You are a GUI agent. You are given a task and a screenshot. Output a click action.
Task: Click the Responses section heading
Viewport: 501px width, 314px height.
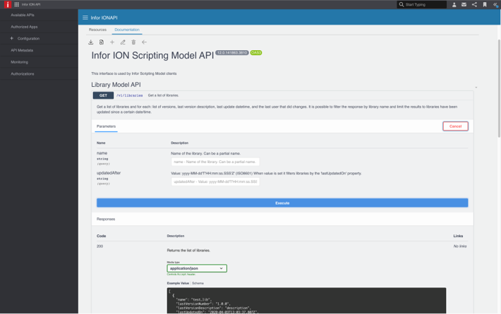[x=106, y=219]
